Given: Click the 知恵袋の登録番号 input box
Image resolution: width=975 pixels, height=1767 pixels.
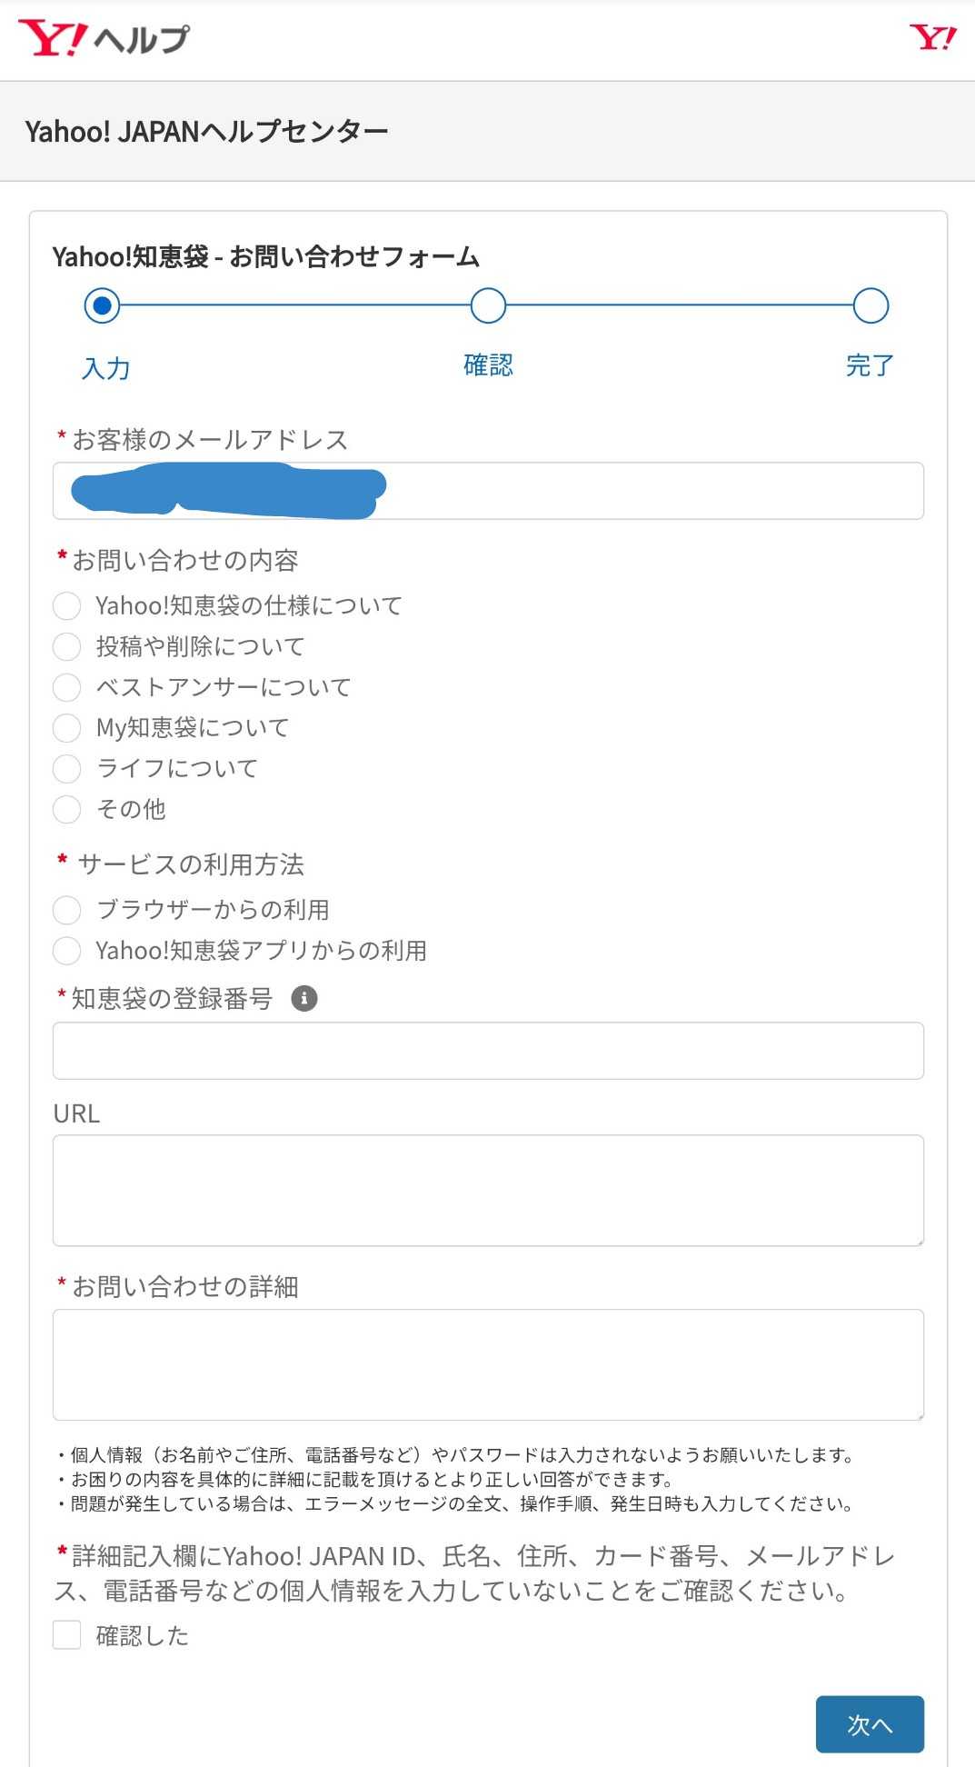Looking at the screenshot, I should click(x=488, y=1050).
